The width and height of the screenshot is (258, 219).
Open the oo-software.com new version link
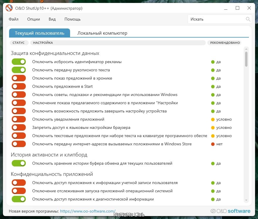[x=88, y=211]
